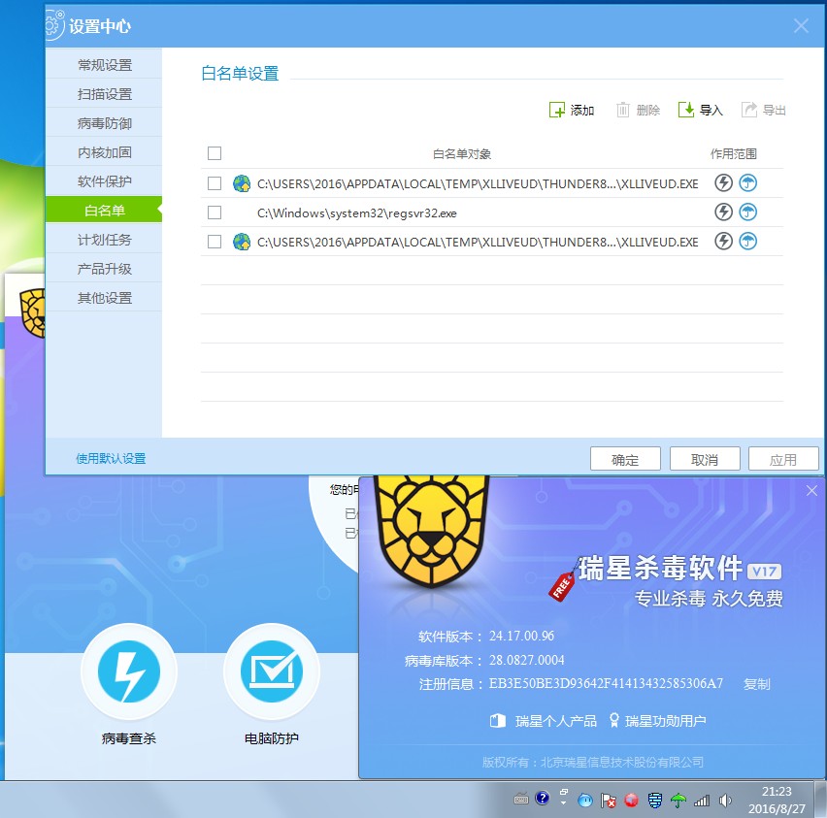827x818 pixels.
Task: Click the 作用范围 column header
Action: (x=734, y=153)
